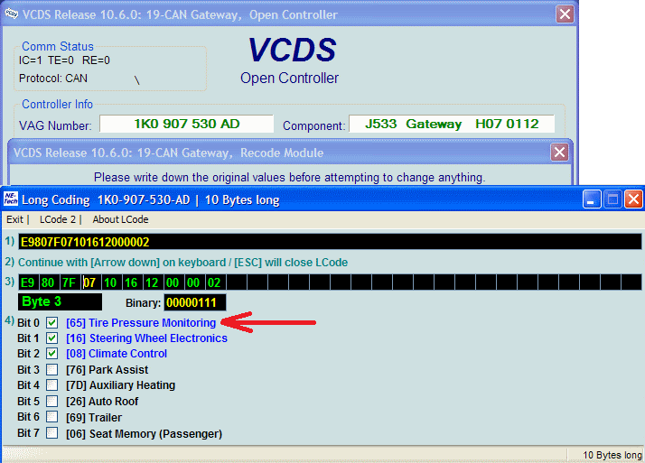Click the Climate Control label
The image size is (645, 463).
(x=117, y=354)
